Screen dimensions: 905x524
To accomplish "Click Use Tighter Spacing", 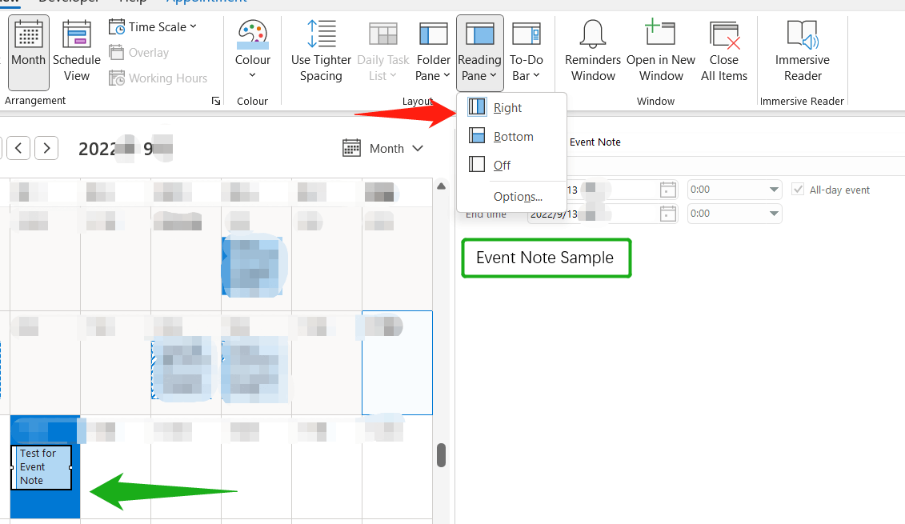I will click(x=321, y=50).
